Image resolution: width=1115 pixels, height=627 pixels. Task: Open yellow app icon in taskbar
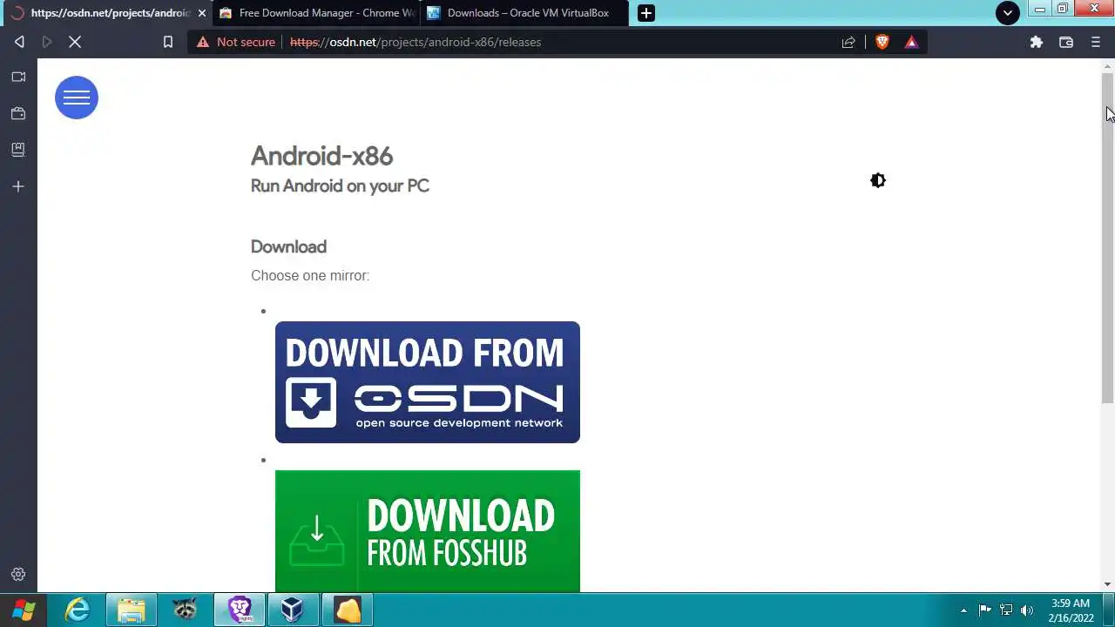click(348, 610)
